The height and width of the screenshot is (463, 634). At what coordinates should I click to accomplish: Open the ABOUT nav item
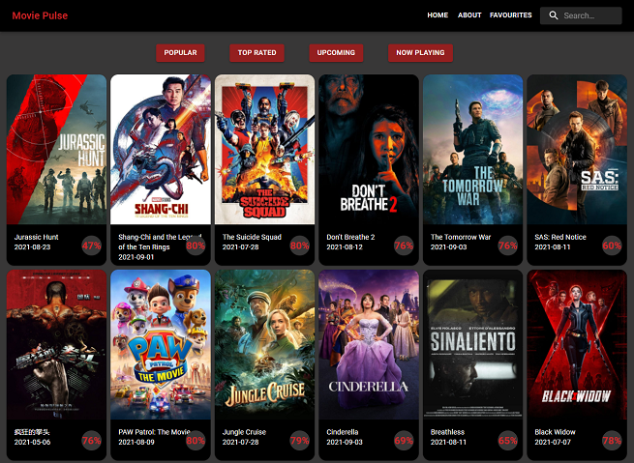point(469,14)
